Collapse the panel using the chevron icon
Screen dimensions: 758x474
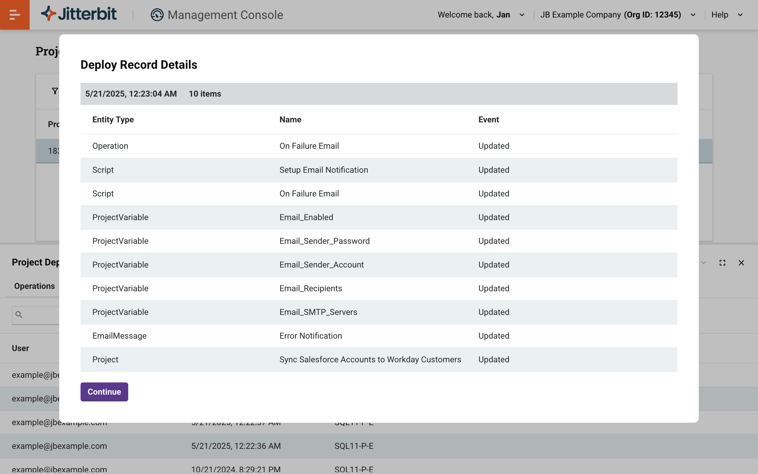point(704,263)
